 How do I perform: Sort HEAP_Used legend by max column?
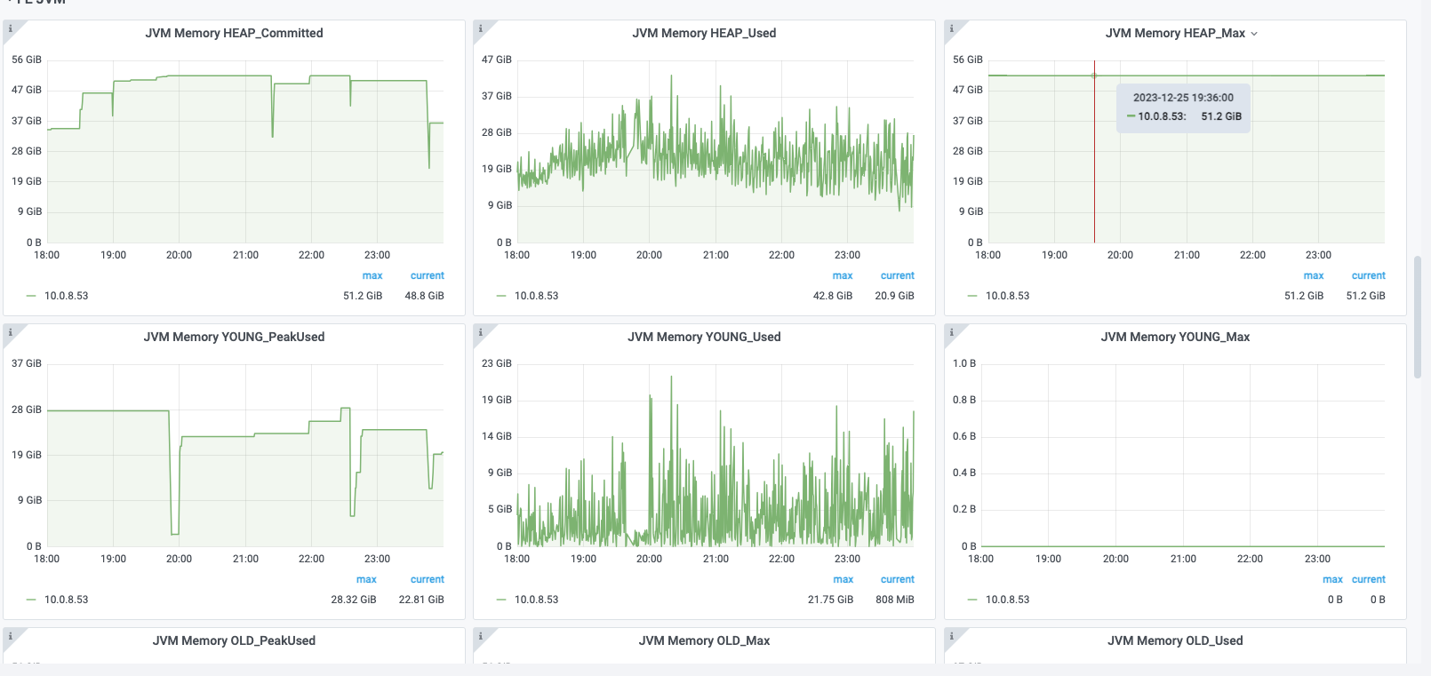pos(843,275)
